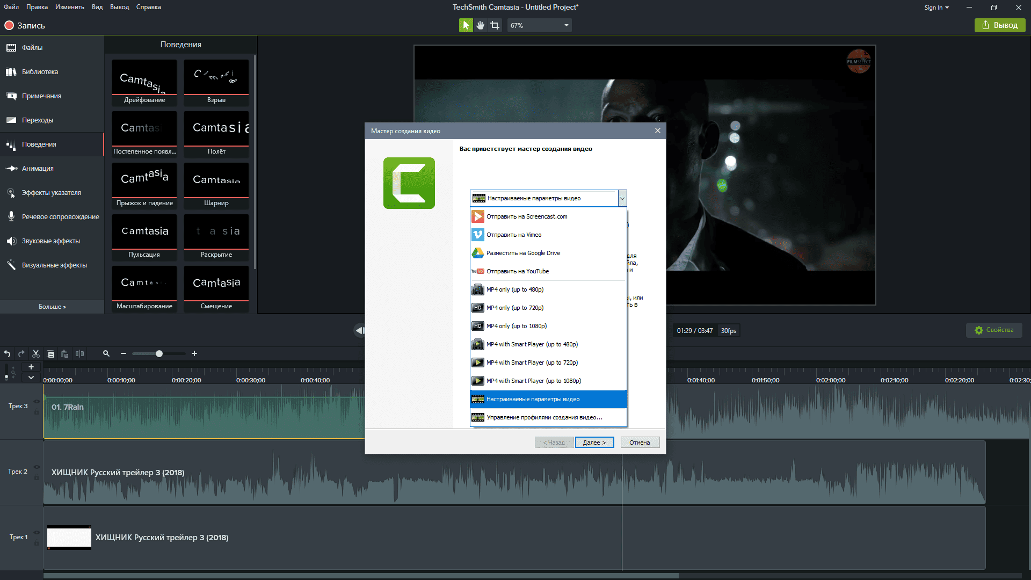Zoom out timeline with minus icon
Image resolution: width=1031 pixels, height=580 pixels.
(124, 353)
